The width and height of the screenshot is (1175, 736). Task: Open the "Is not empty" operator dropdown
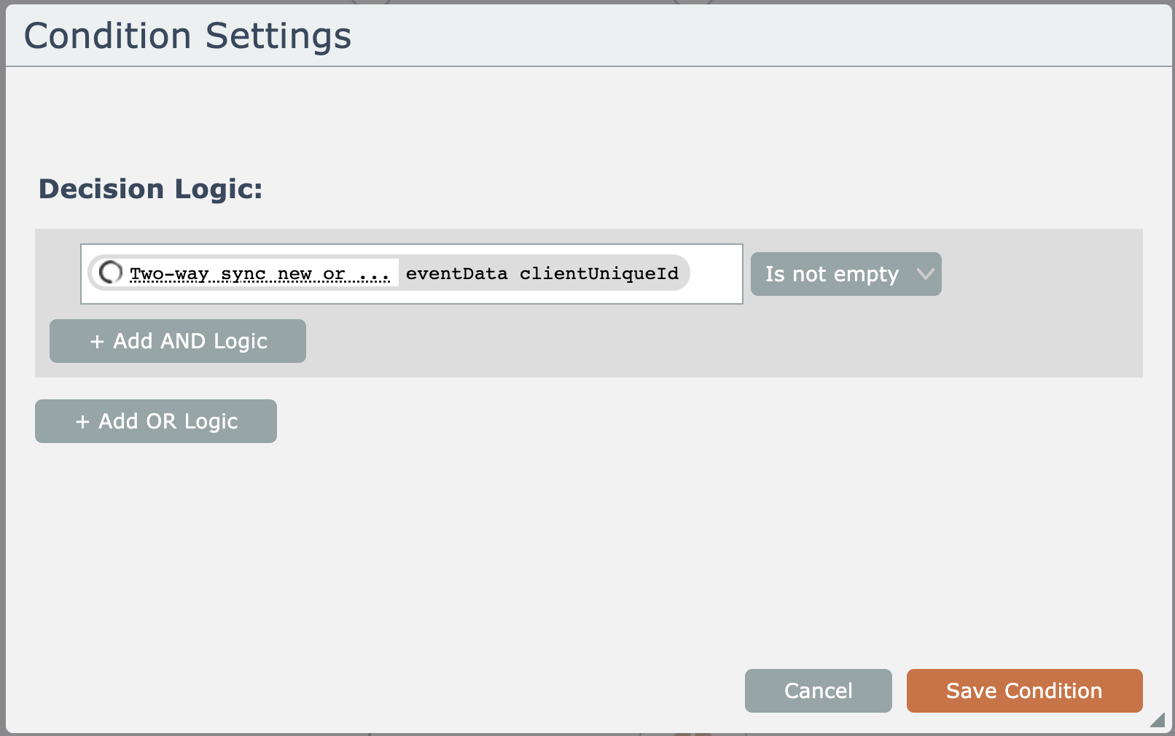pos(846,274)
